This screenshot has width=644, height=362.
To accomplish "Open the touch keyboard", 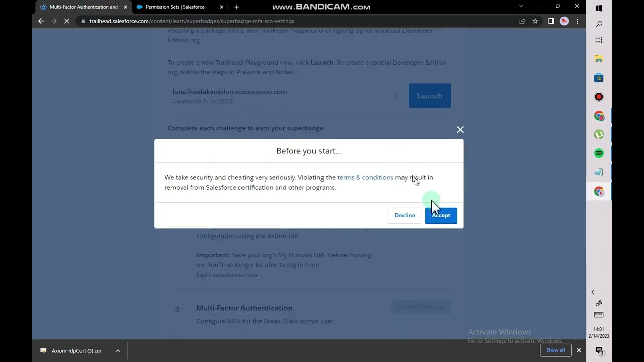I will pos(599,315).
